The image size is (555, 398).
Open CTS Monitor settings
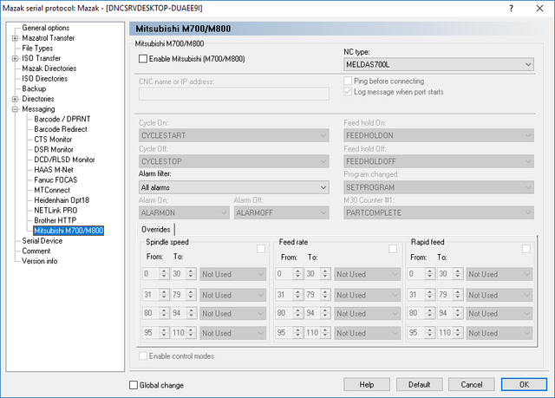tap(53, 140)
